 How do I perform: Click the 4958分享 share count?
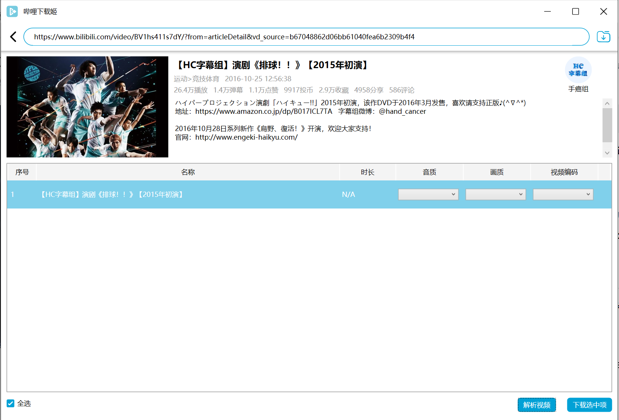coord(369,90)
